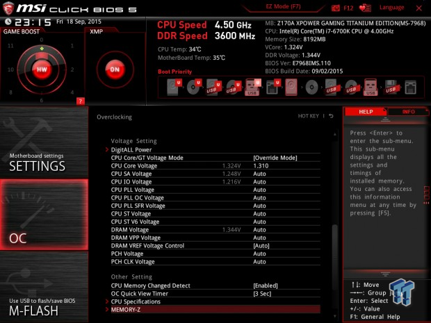Click scrollbar down arrow in Overclocking list
The image size is (431, 323).
point(335,317)
